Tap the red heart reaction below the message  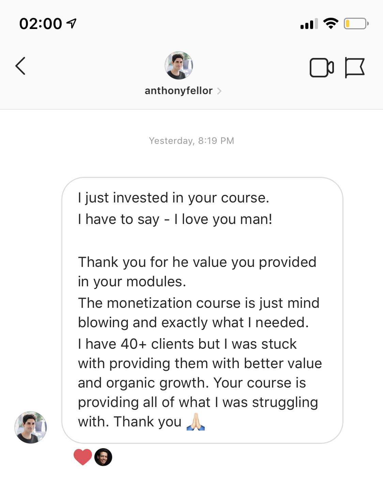pyautogui.click(x=83, y=457)
